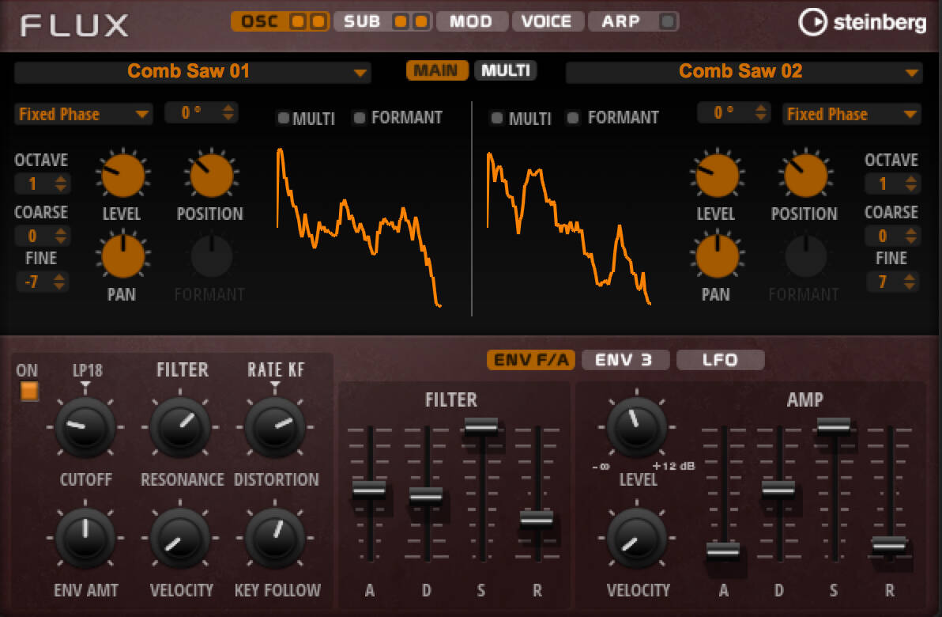
Task: Enable FORMANT checkbox for Comb Saw 02
Action: (573, 118)
